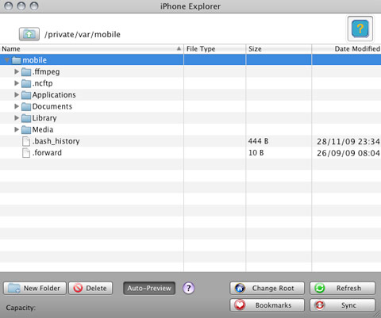Open the blue help question mark icon

click(x=360, y=29)
